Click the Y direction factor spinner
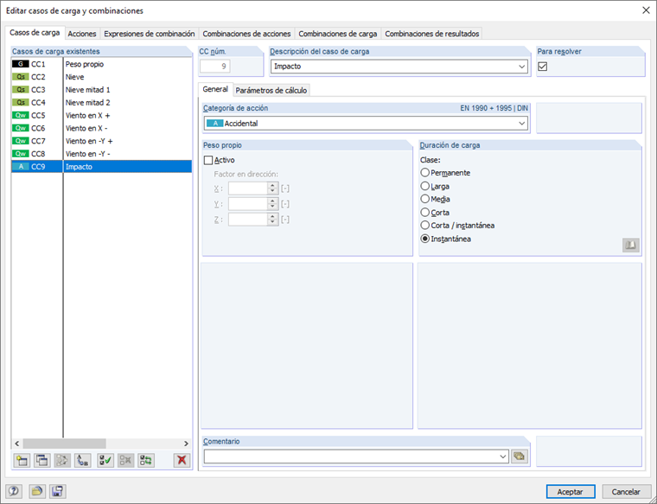Screen dimensions: 657x504 [x=273, y=204]
